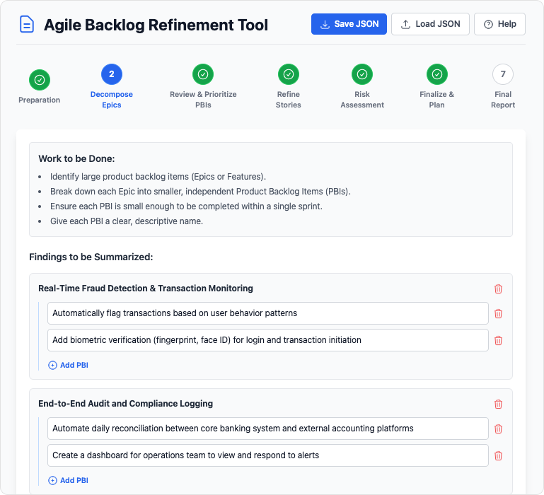The width and height of the screenshot is (544, 495).
Task: Click 'Give each PBI a clear' bullet
Action: 127,221
